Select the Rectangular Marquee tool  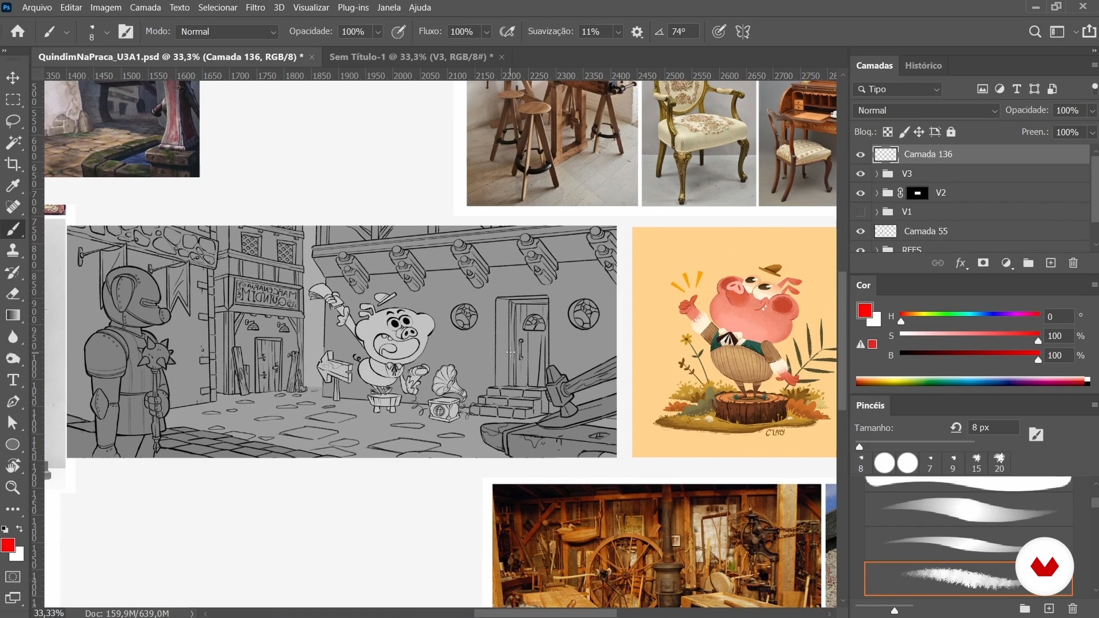(13, 100)
